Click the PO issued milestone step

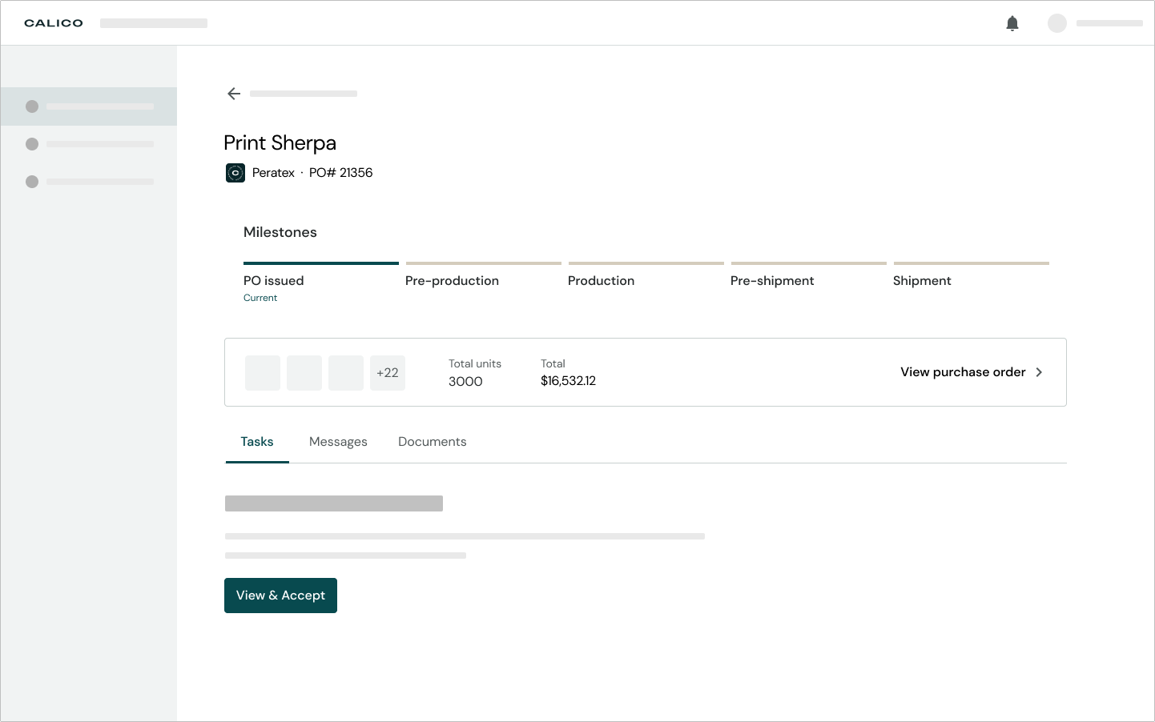pos(274,281)
